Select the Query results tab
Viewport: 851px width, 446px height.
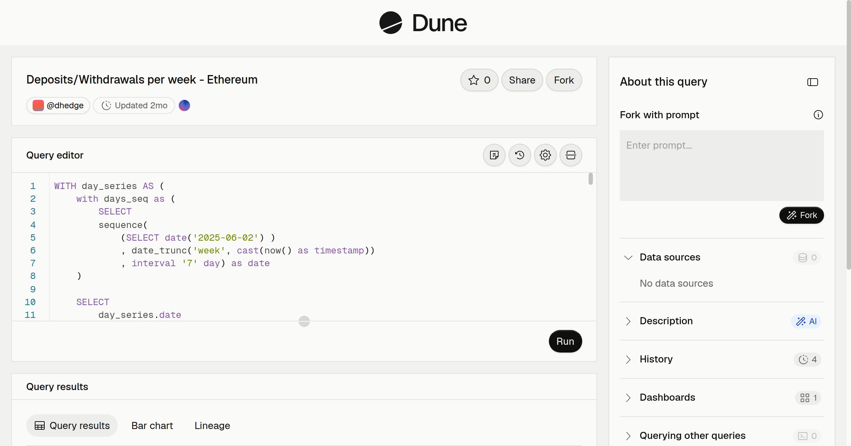72,425
